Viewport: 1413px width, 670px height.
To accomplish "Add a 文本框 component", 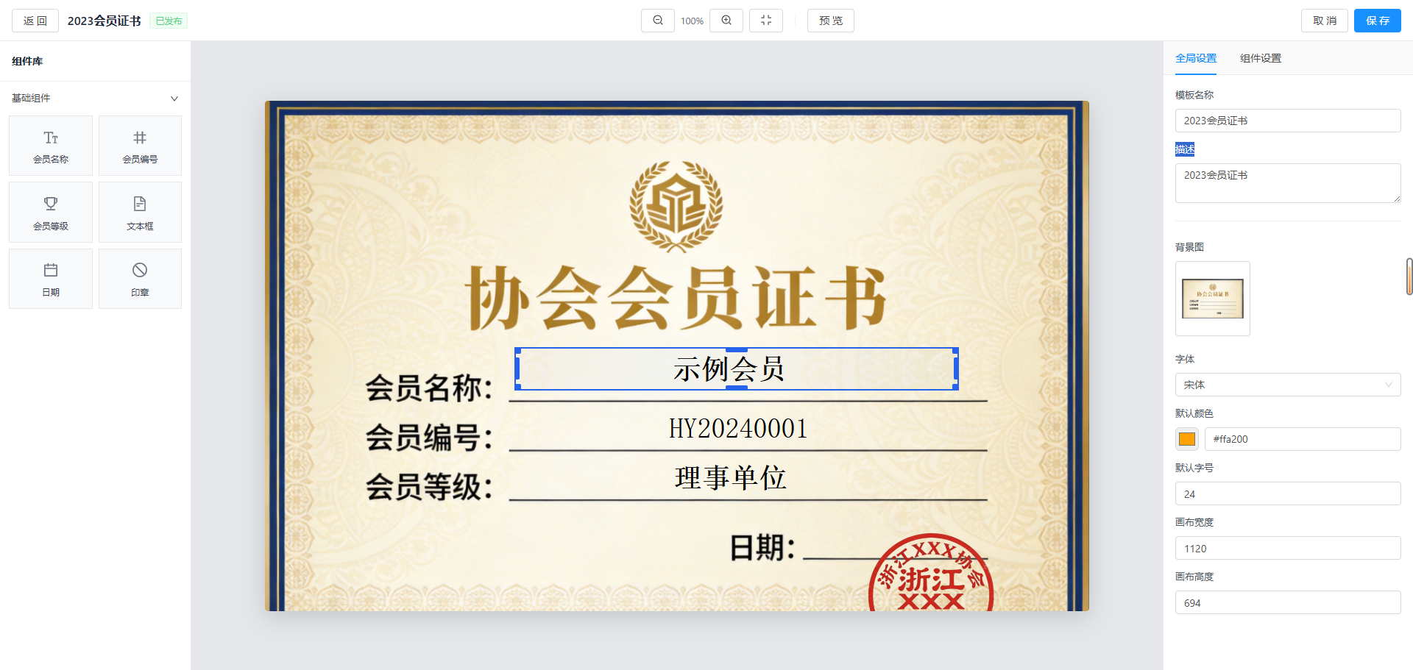I will tap(140, 212).
